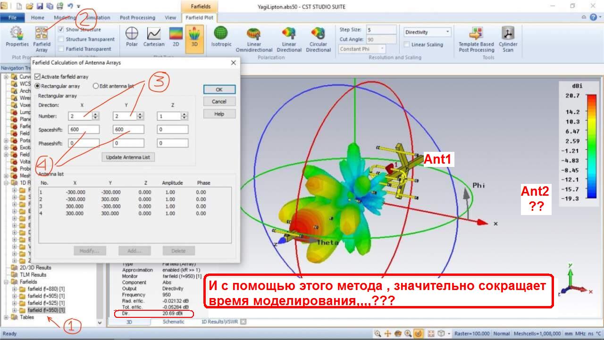The height and width of the screenshot is (340, 604).
Task: Increment the X Number stepper
Action: (x=96, y=114)
